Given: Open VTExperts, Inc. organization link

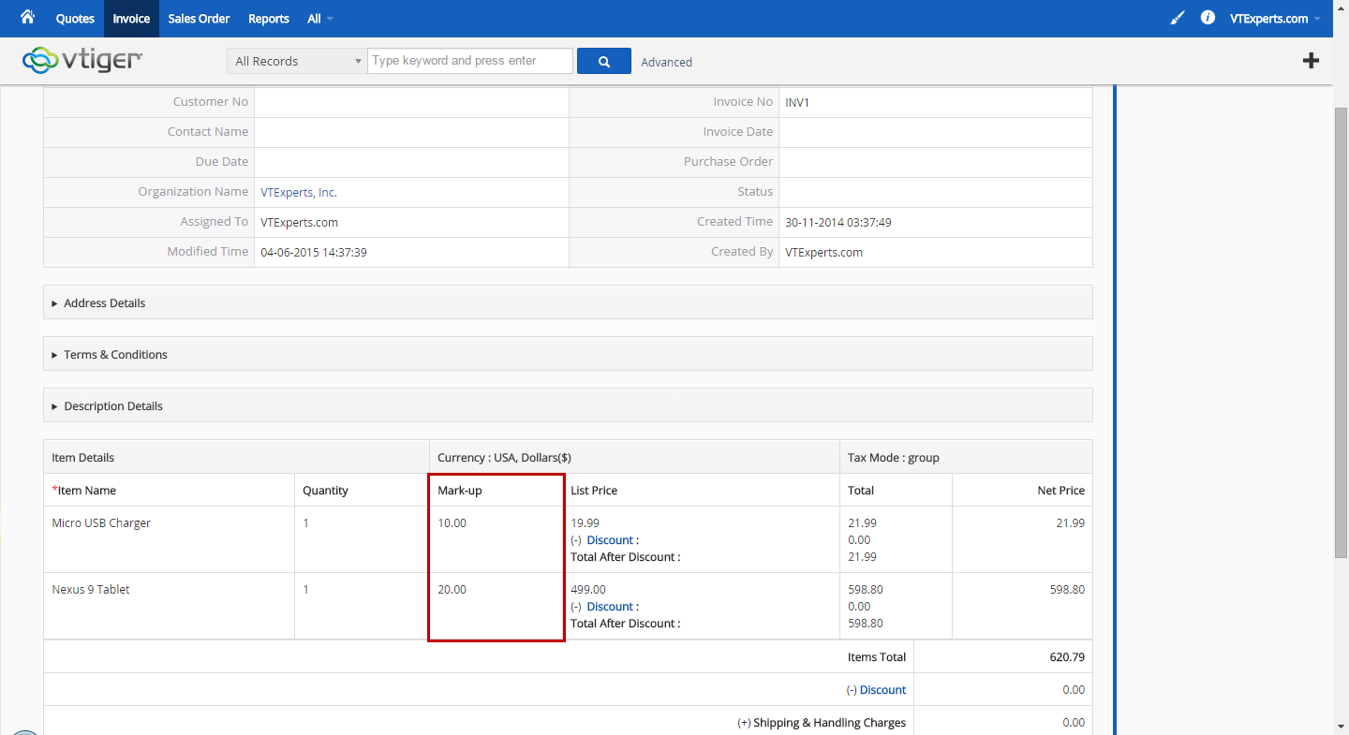Looking at the screenshot, I should (x=299, y=192).
